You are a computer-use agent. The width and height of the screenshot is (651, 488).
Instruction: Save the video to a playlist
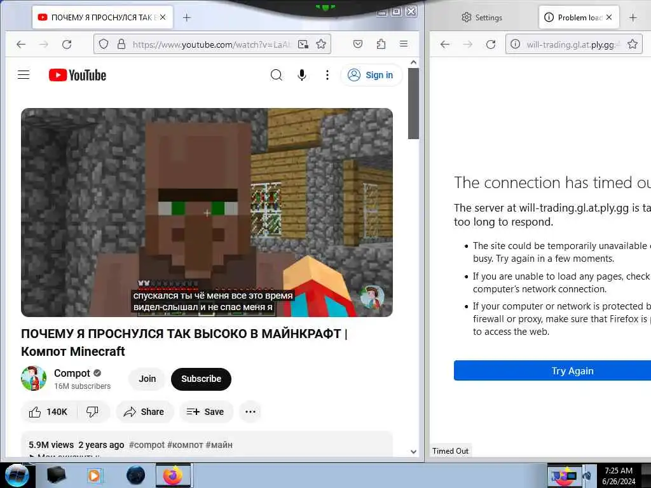click(x=205, y=412)
